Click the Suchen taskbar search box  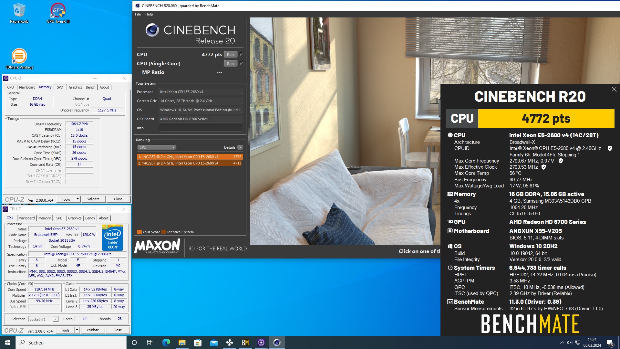(71, 343)
